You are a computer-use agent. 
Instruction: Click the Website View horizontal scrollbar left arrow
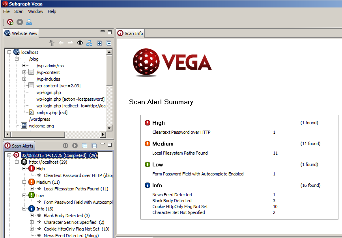tap(7, 135)
